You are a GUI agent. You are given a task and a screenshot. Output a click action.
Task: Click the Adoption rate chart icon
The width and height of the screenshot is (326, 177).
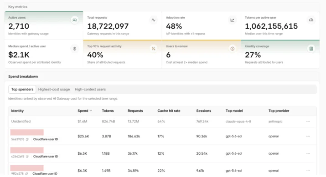pyautogui.click(x=232, y=20)
